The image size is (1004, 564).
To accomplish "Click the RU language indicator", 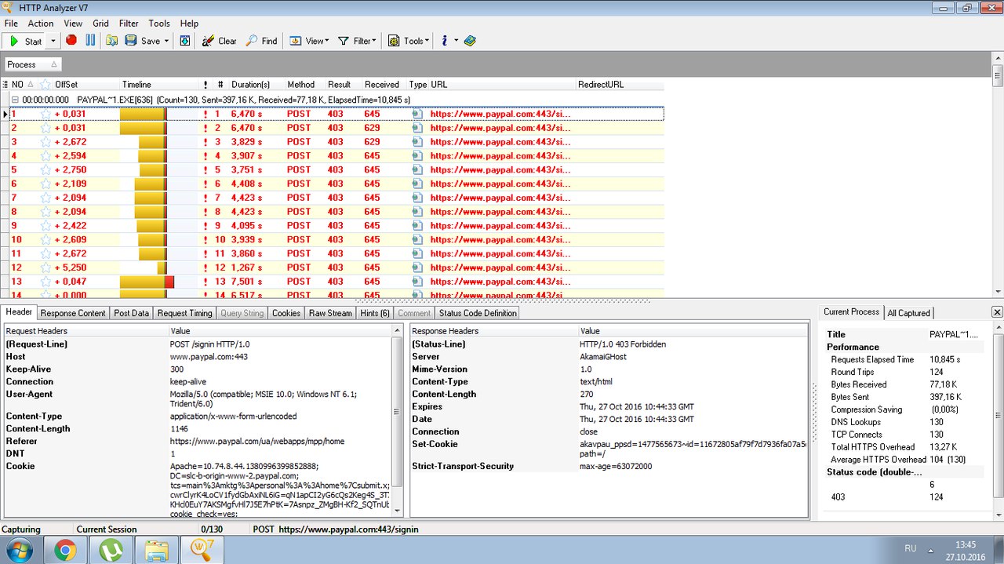I will coord(911,548).
